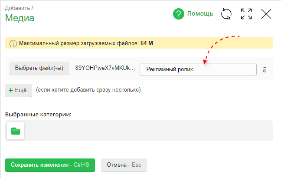Click the empty selected categories area

pyautogui.click(x=147, y=131)
